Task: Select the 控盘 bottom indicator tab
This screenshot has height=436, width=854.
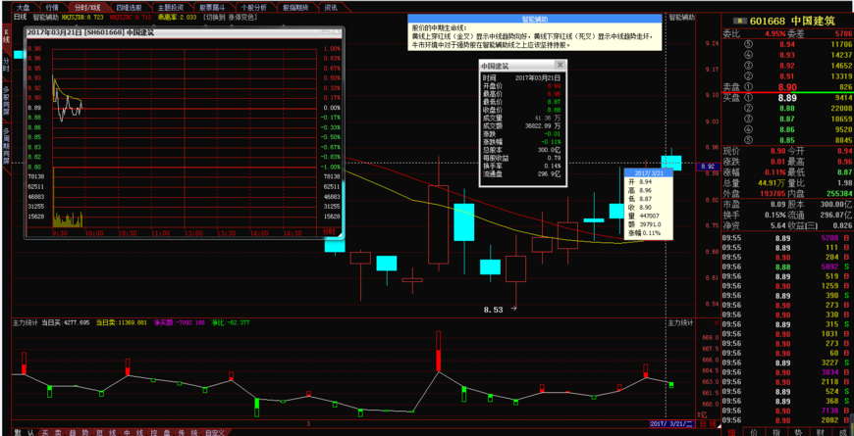Action: [x=161, y=432]
